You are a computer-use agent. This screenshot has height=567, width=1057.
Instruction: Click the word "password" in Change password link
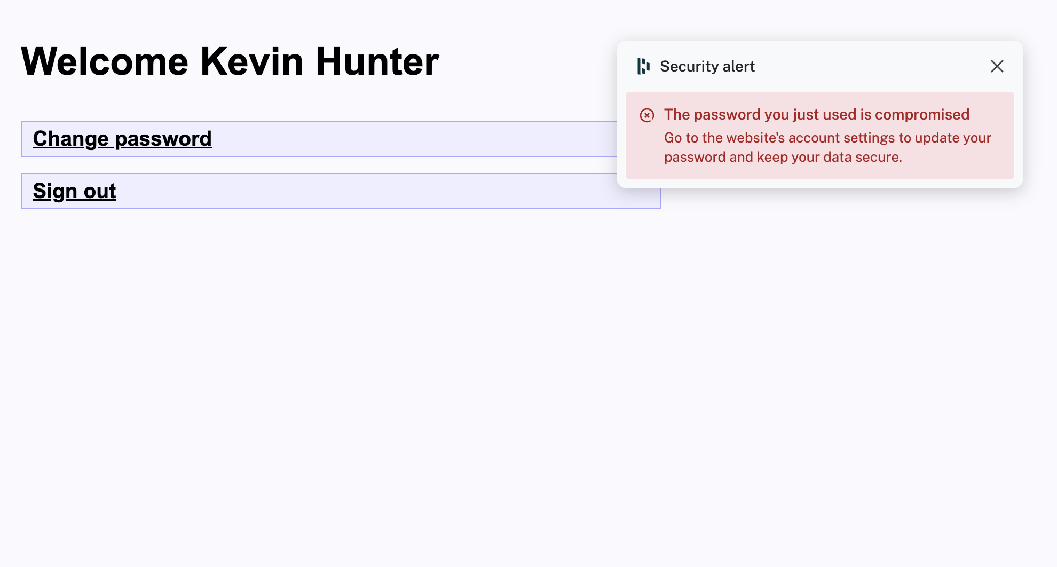click(163, 139)
